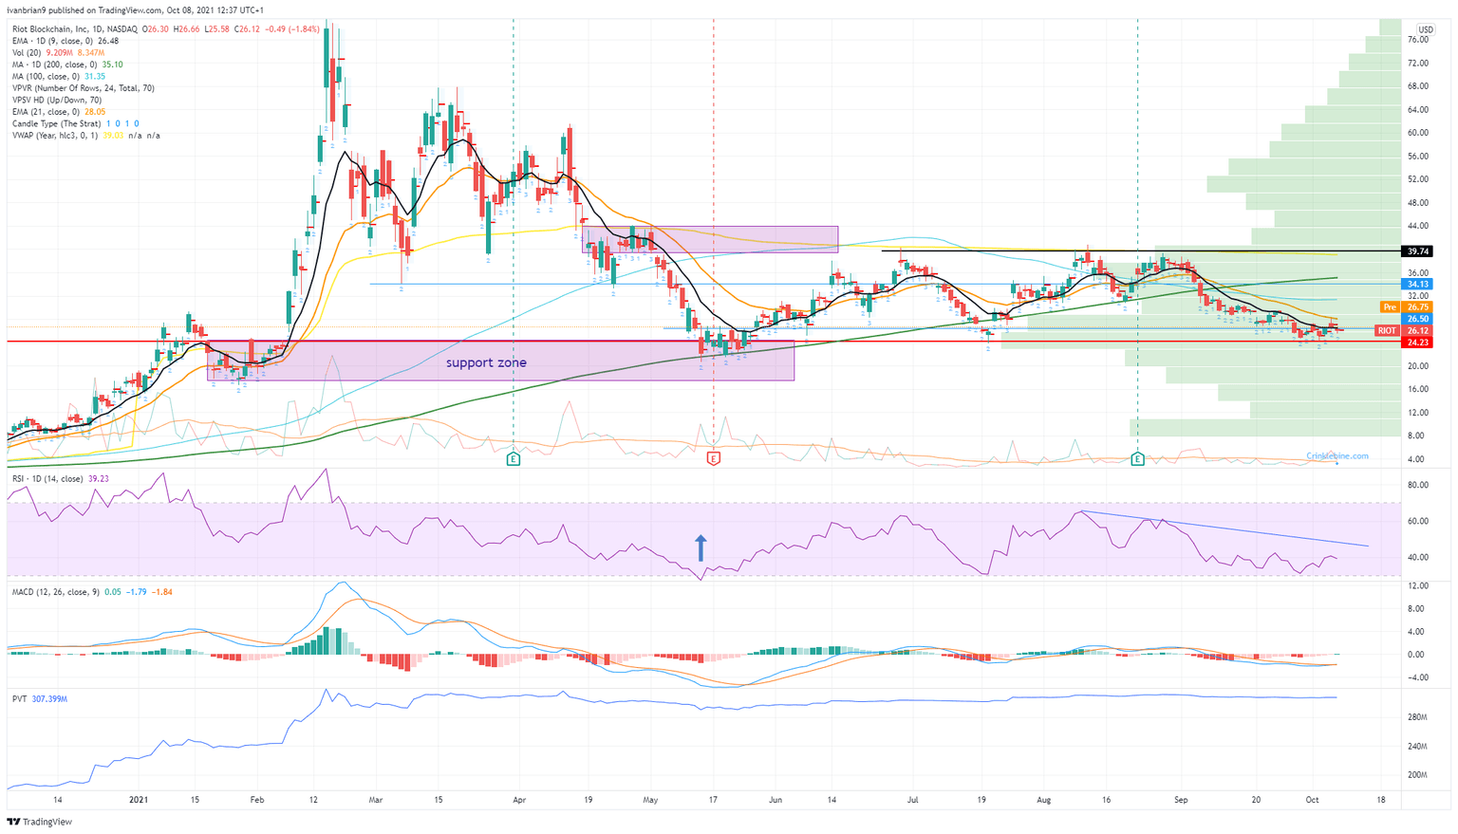Viewport: 1458px width, 834px height.
Task: Click the Feb date axis label
Action: (x=256, y=800)
